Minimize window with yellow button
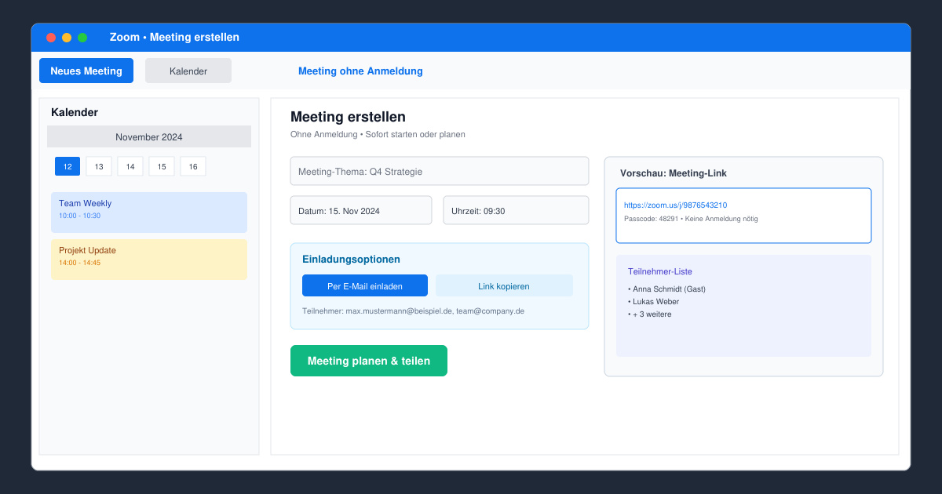 [67, 38]
